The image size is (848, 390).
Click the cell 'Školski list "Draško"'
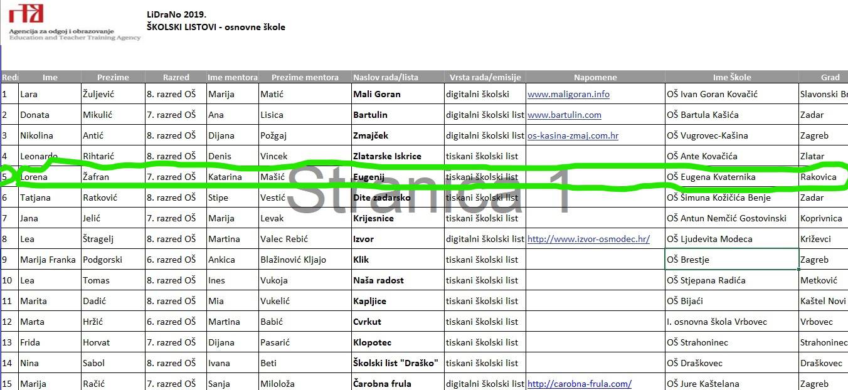point(398,363)
